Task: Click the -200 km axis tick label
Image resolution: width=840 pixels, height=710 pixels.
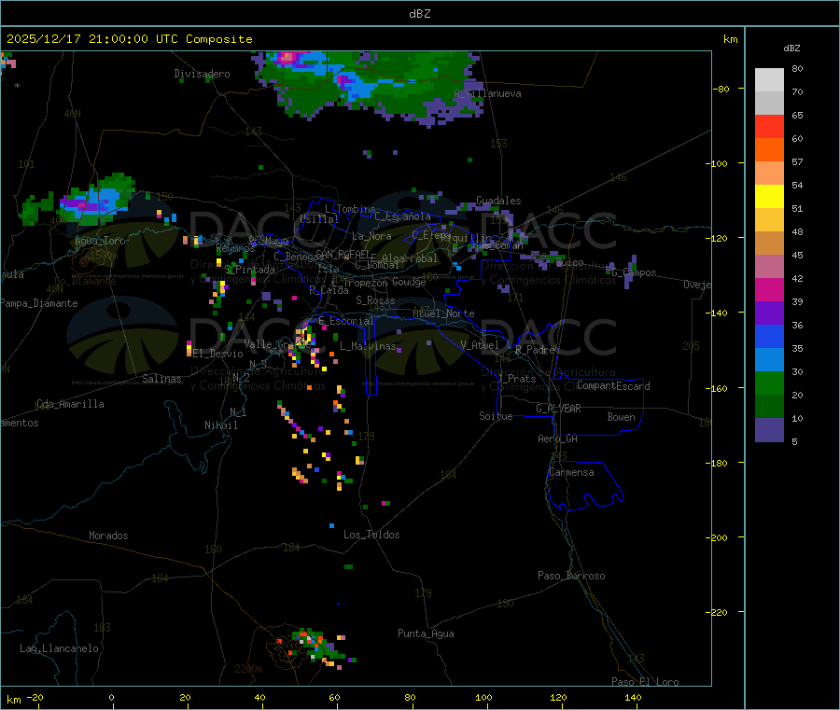Action: click(720, 537)
